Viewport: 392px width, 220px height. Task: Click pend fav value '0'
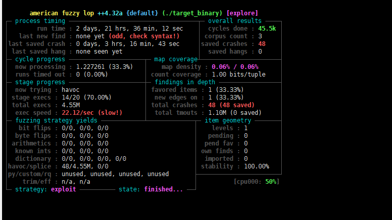[246, 143]
